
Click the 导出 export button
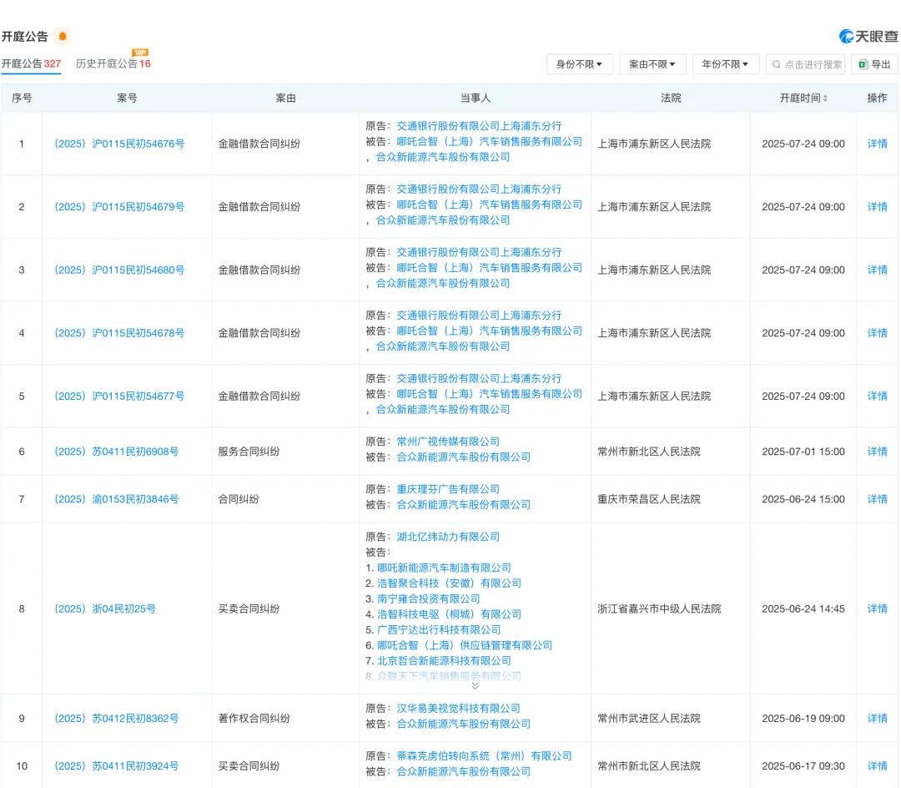pyautogui.click(x=874, y=64)
